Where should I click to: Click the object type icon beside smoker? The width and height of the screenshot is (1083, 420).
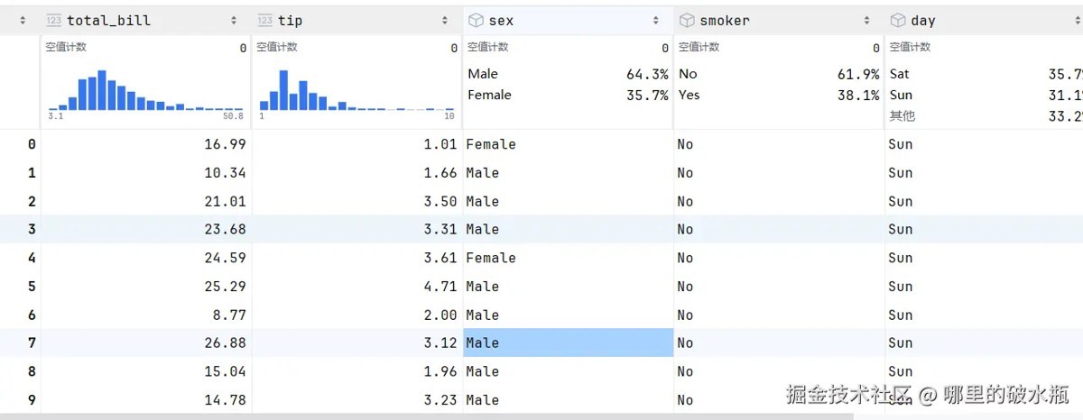coord(687,21)
